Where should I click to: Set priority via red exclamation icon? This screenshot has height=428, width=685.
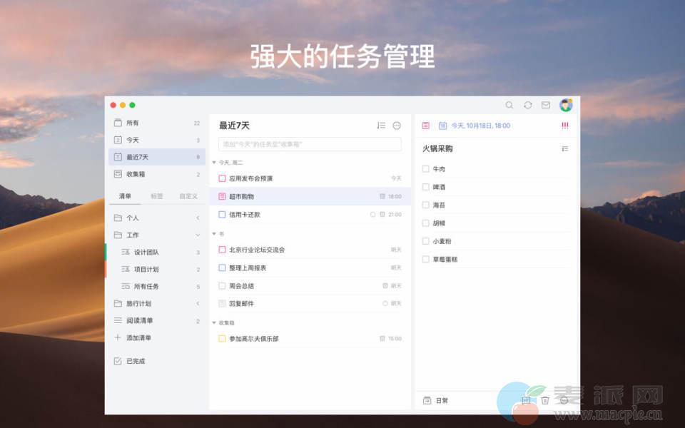tap(564, 126)
